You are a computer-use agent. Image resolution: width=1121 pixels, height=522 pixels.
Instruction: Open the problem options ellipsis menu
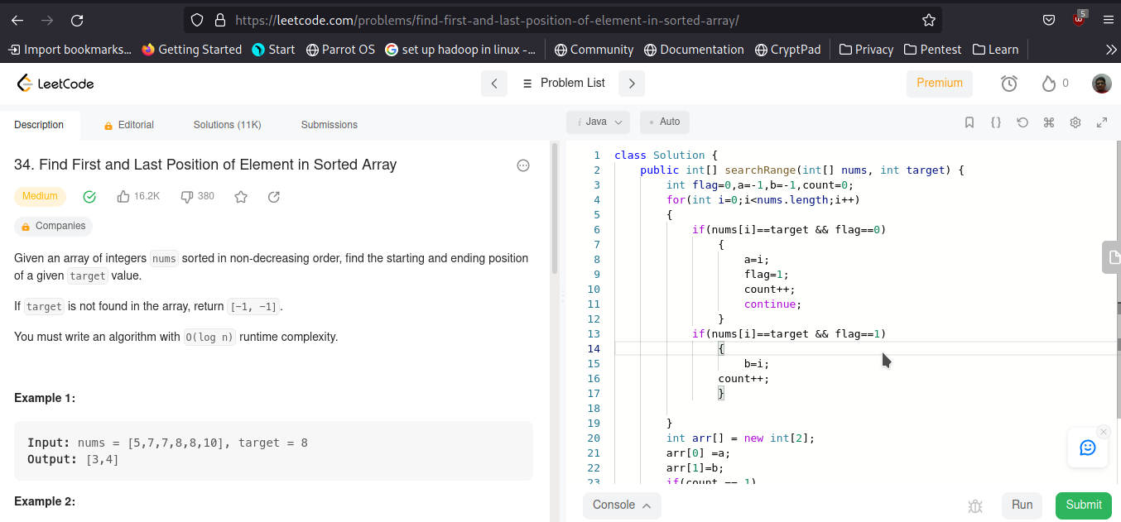pyautogui.click(x=523, y=165)
